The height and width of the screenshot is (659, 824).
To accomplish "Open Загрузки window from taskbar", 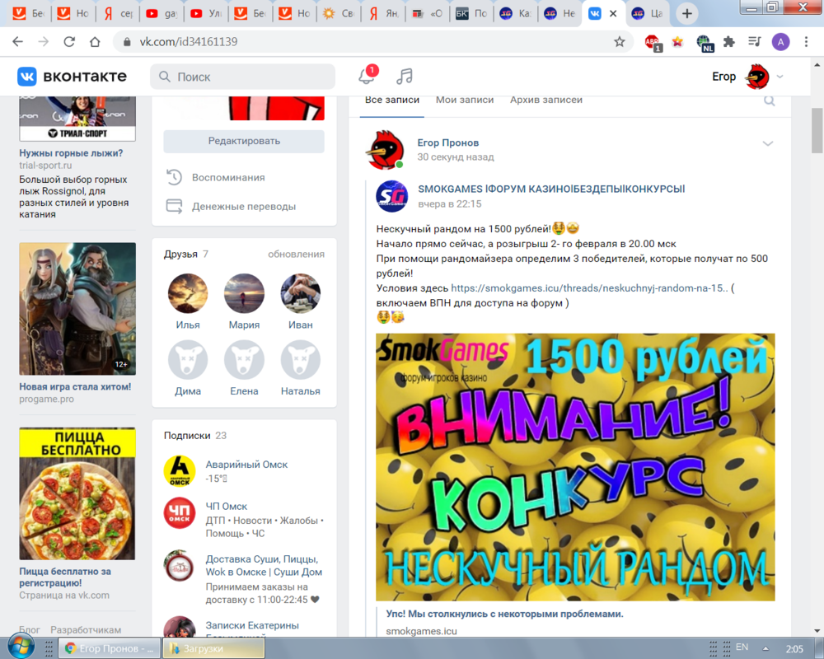I will pos(213,648).
